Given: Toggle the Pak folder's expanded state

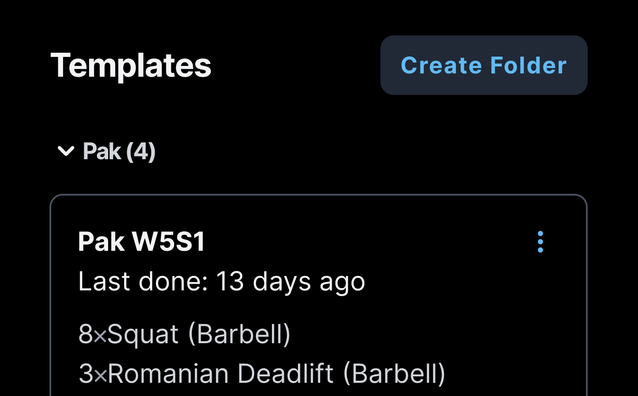Looking at the screenshot, I should [x=66, y=151].
